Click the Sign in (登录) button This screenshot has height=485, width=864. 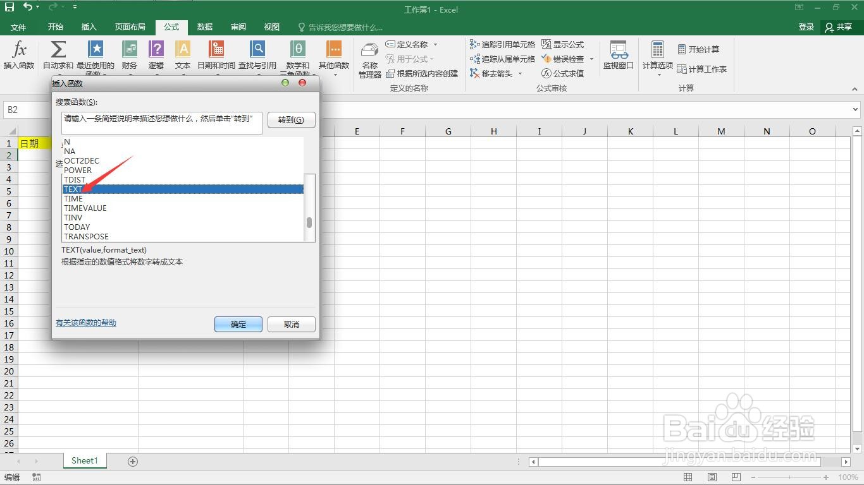point(806,27)
